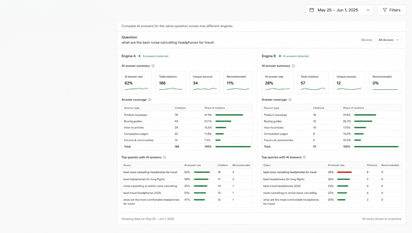Click the funnel icon on Filters button
Viewport: 412px width, 233px height.
(385, 10)
